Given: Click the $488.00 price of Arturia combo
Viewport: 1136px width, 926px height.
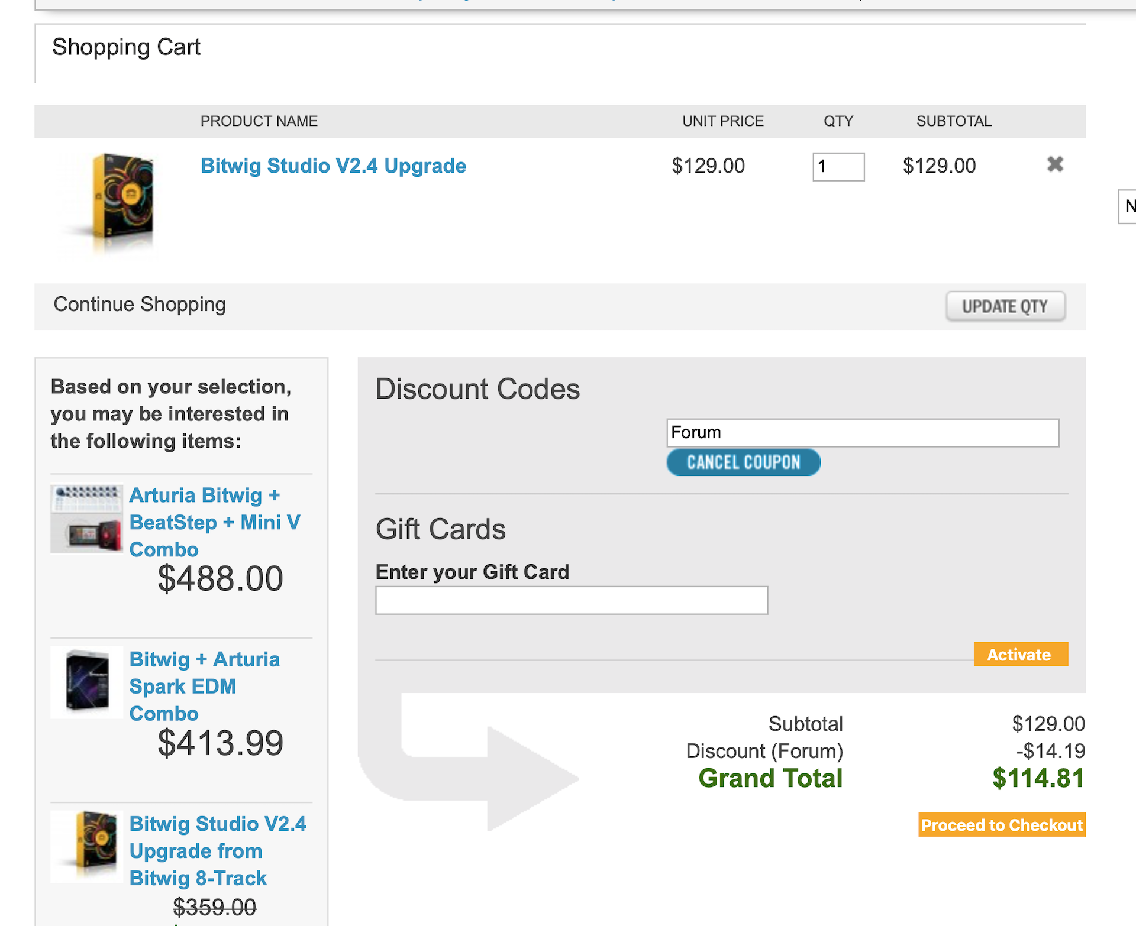Looking at the screenshot, I should click(220, 578).
